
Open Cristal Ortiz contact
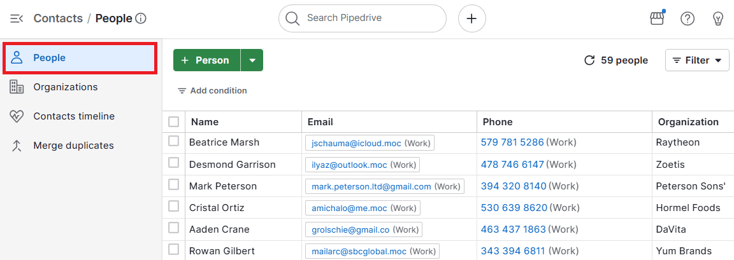[x=217, y=208]
